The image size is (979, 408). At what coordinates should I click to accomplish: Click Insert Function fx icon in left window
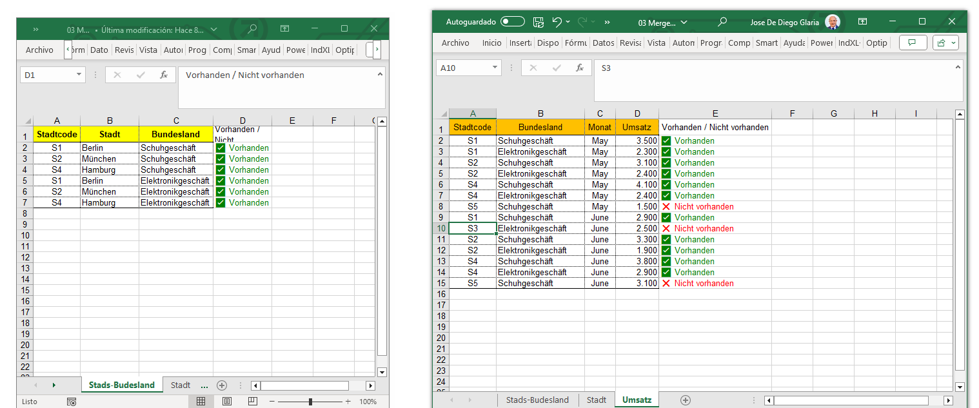point(164,75)
